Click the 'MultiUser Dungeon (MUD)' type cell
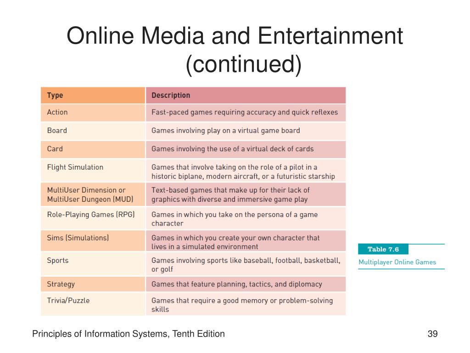470x353 pixels. coord(93,194)
